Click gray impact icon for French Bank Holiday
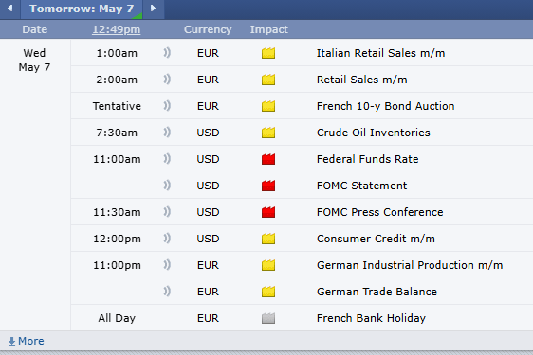The width and height of the screenshot is (533, 355). [x=268, y=318]
